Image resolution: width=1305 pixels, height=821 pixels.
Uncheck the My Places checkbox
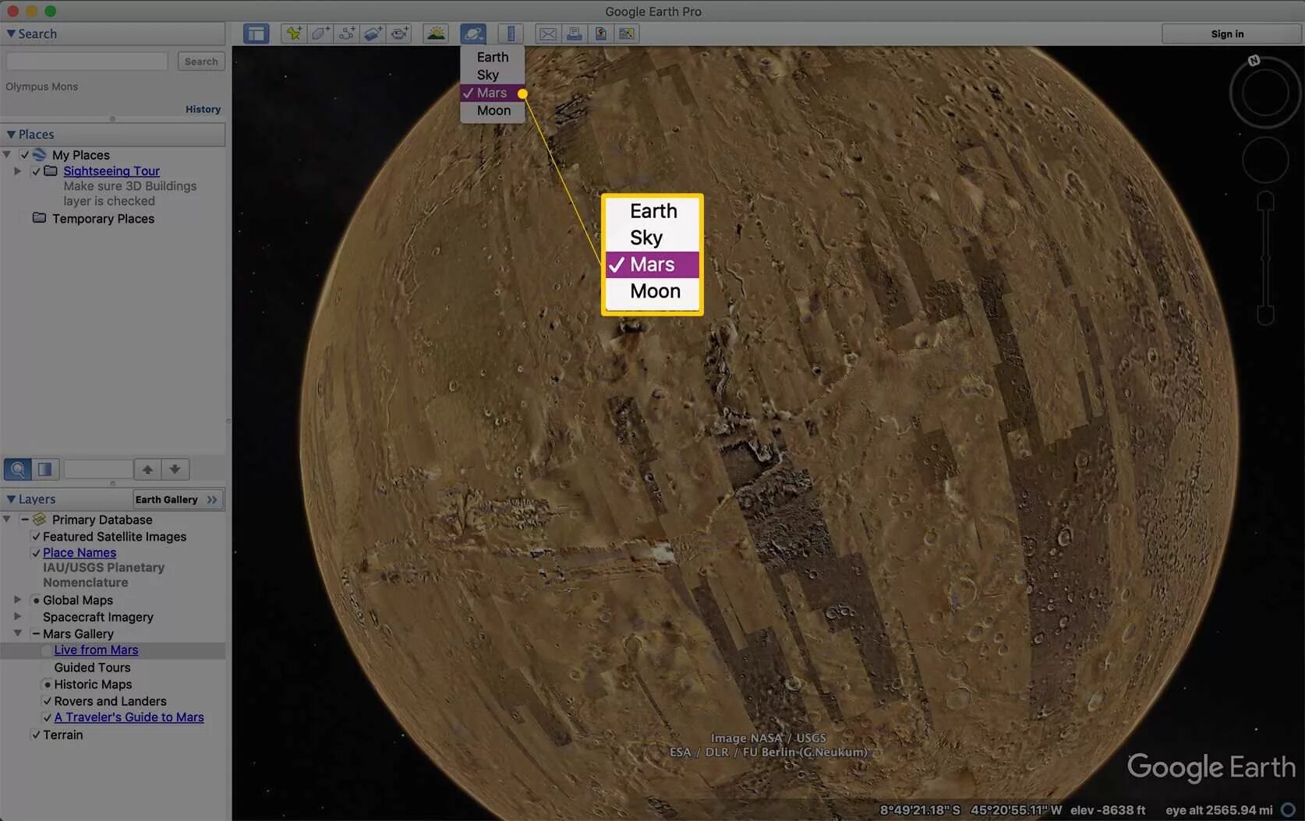coord(25,155)
